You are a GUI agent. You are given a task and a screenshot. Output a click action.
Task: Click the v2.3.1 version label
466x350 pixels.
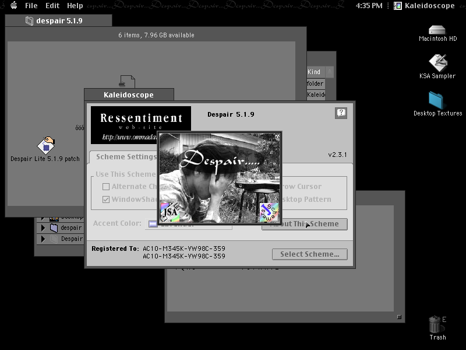(x=337, y=155)
